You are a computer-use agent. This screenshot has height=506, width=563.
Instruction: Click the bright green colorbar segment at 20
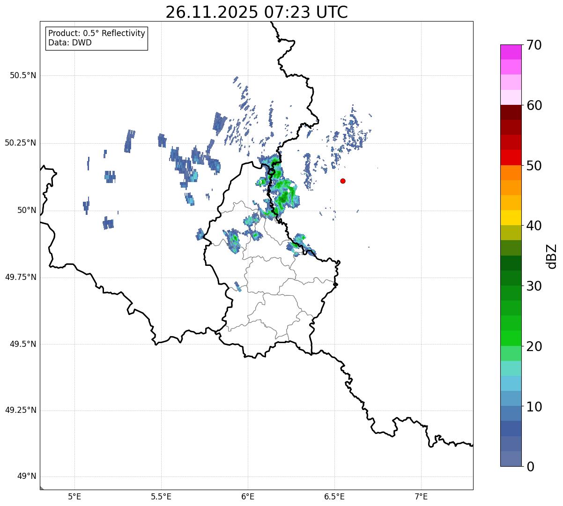tap(511, 338)
